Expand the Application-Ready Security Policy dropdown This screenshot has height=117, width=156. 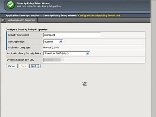[66, 53]
